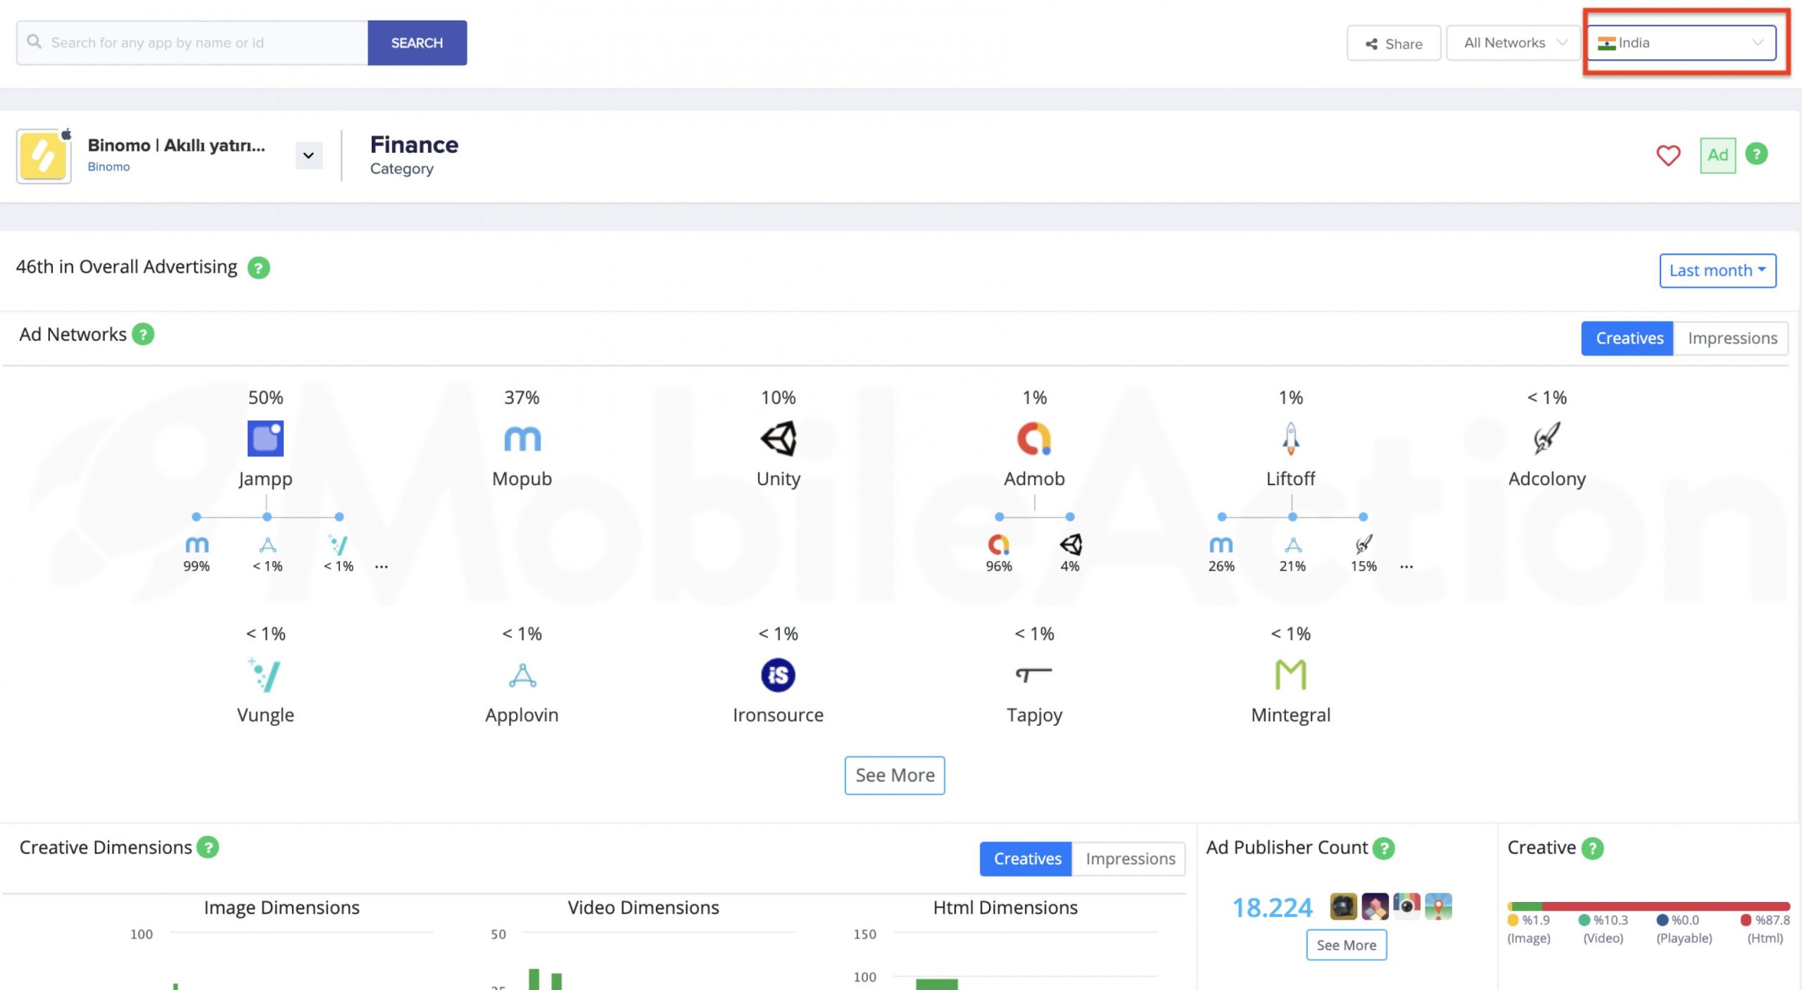Click the Html Dimensions chart title
This screenshot has width=1802, height=990.
coord(1005,908)
